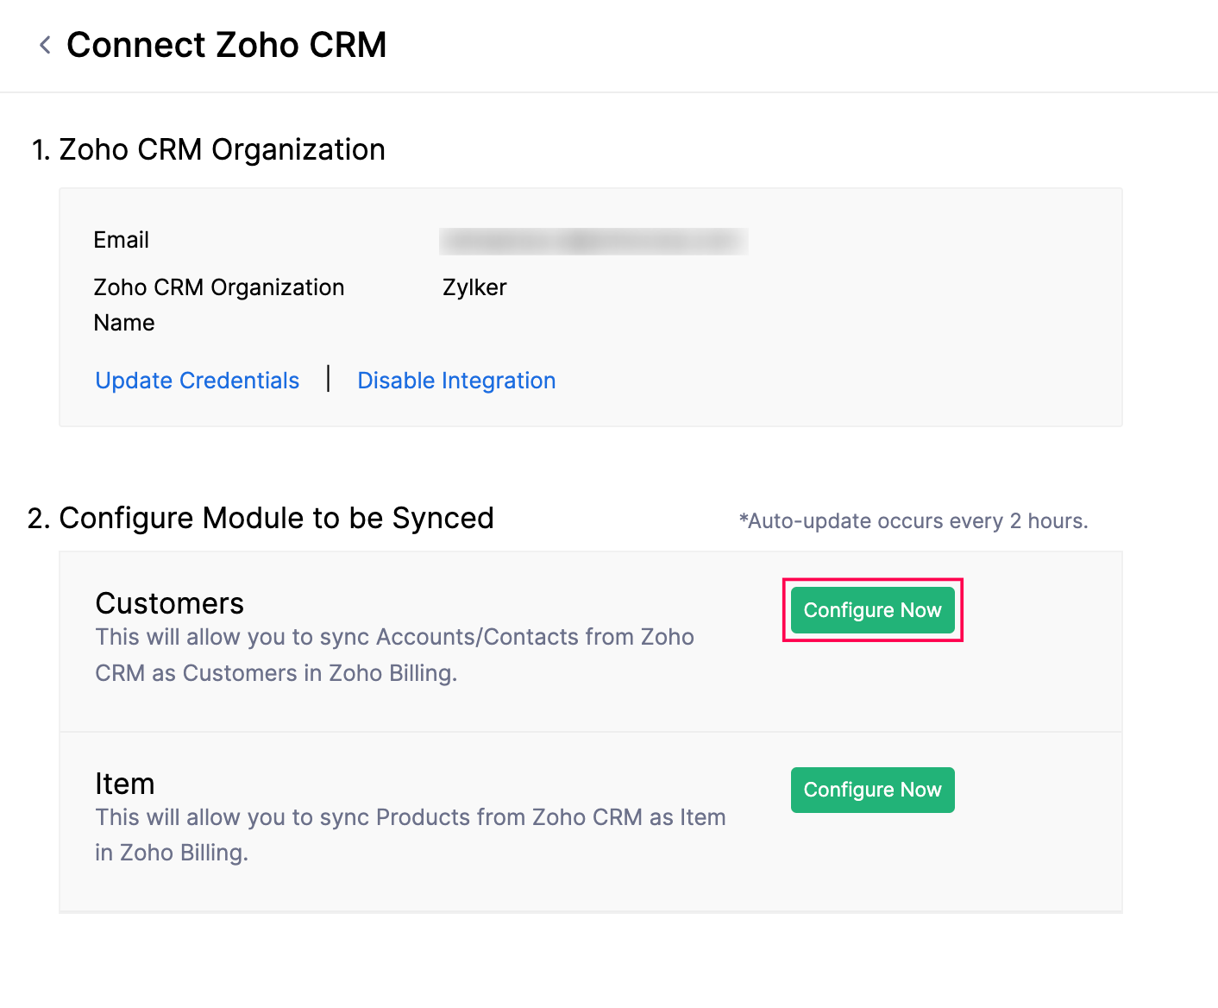The height and width of the screenshot is (1008, 1218).
Task: Click the Item module heading
Action: [125, 784]
